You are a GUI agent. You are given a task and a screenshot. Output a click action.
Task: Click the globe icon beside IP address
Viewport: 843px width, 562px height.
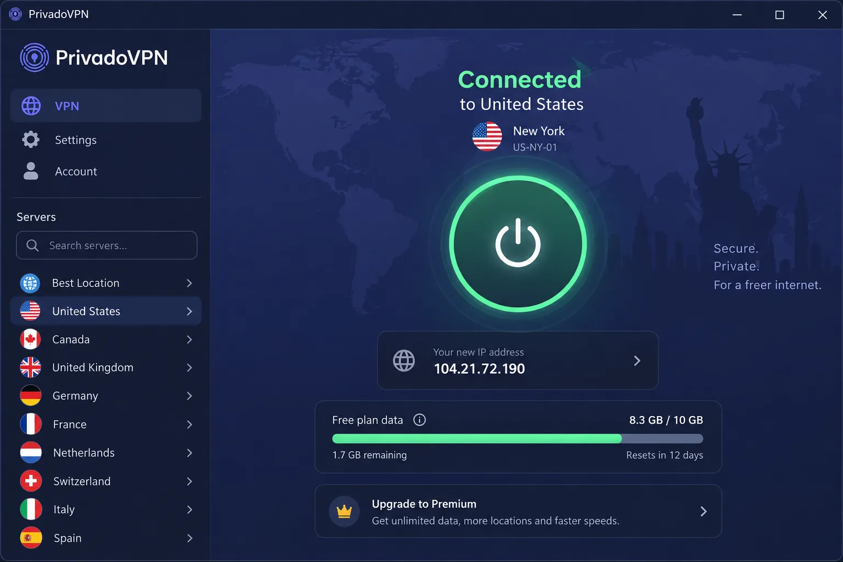404,361
